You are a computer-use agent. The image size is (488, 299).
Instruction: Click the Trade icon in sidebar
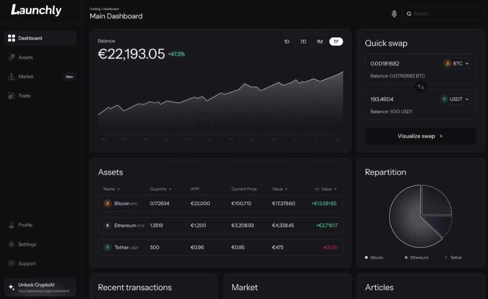[11, 96]
